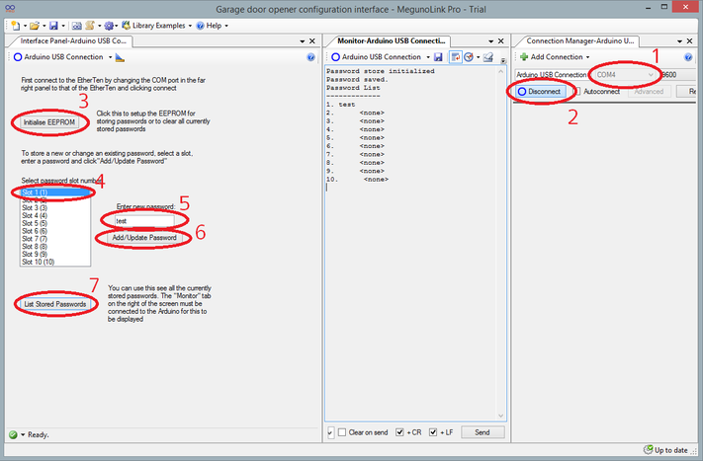Click the Monitor timestamp clock icon
Viewport: 703px width, 461px height.
[x=469, y=57]
